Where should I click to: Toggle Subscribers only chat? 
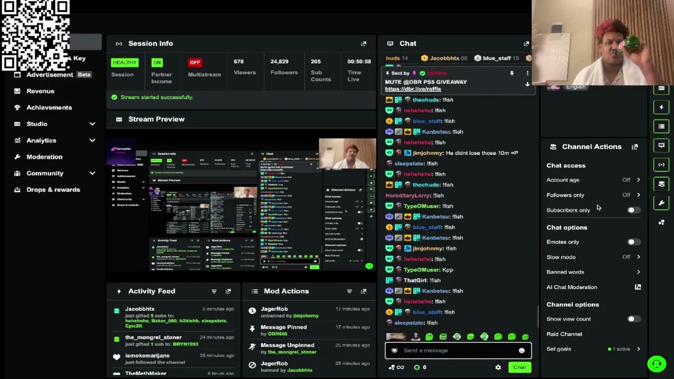coord(633,210)
